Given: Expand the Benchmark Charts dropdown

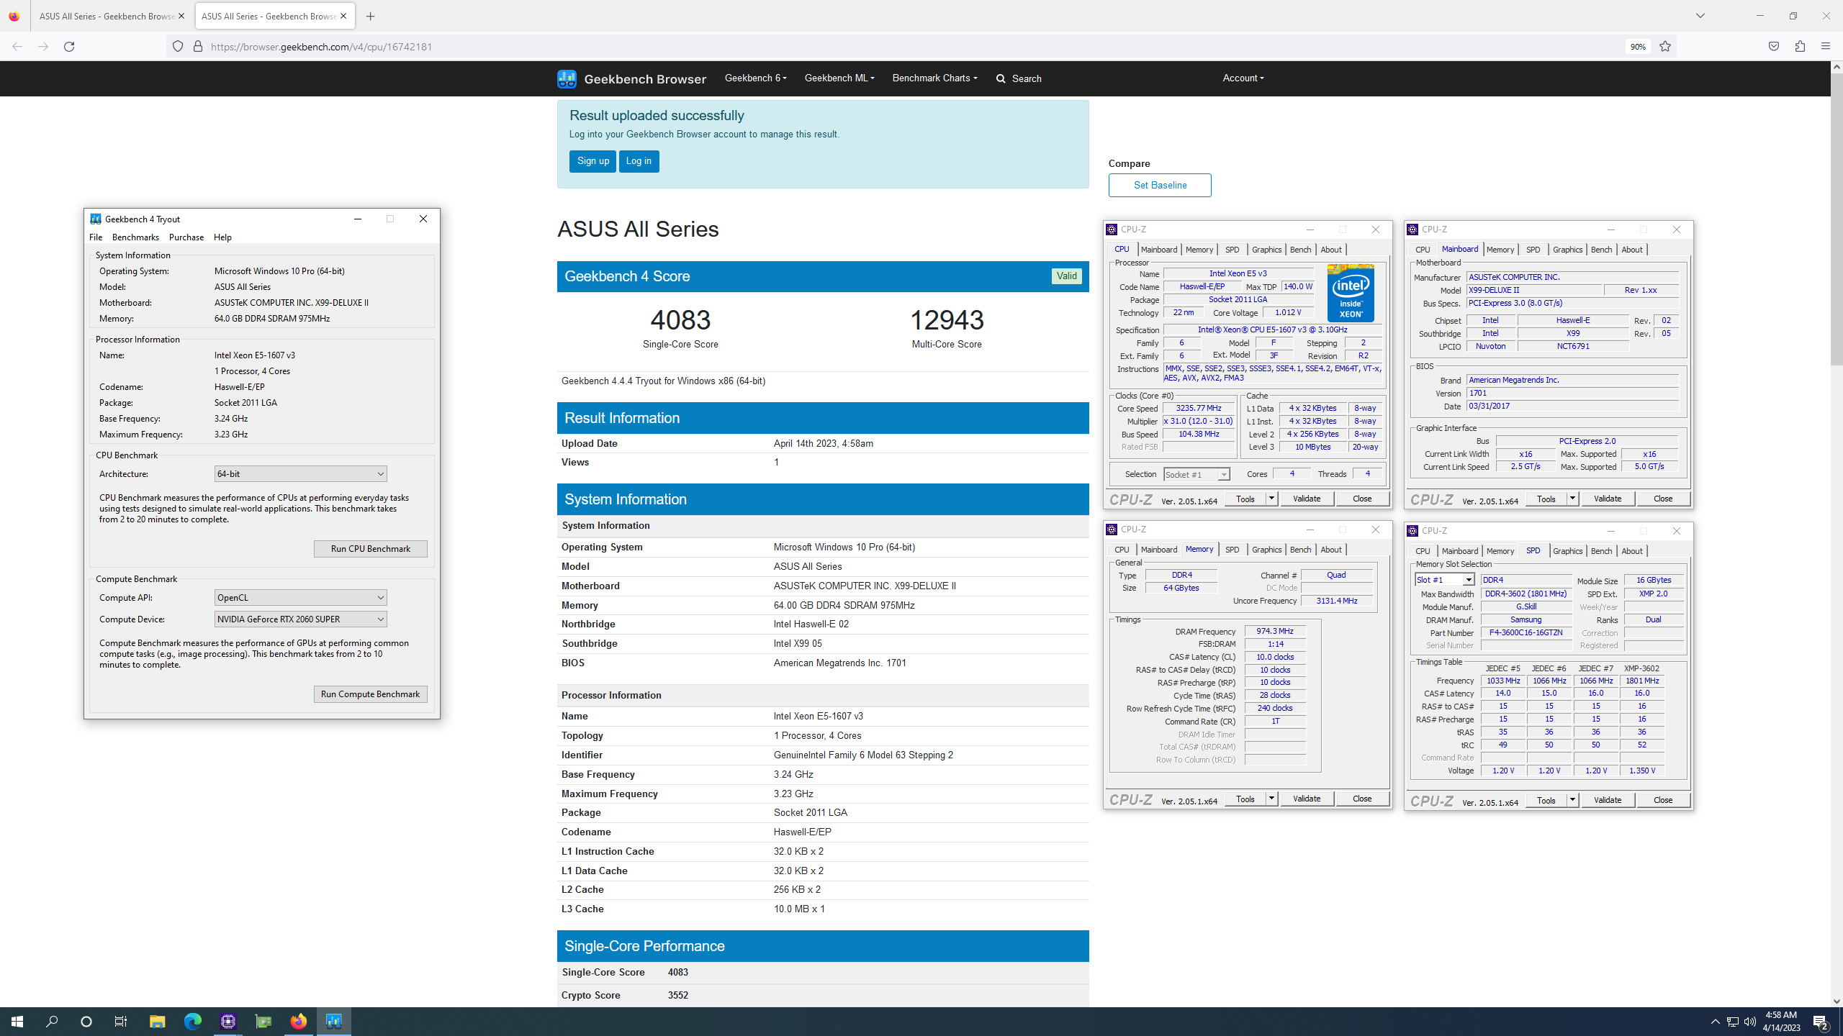Looking at the screenshot, I should click(x=934, y=78).
